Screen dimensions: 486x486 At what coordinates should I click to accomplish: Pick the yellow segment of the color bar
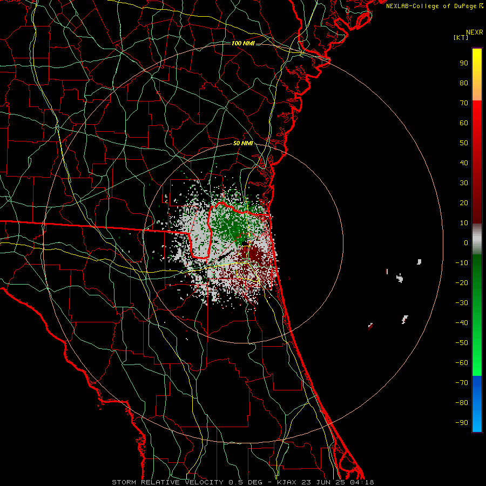(477, 75)
